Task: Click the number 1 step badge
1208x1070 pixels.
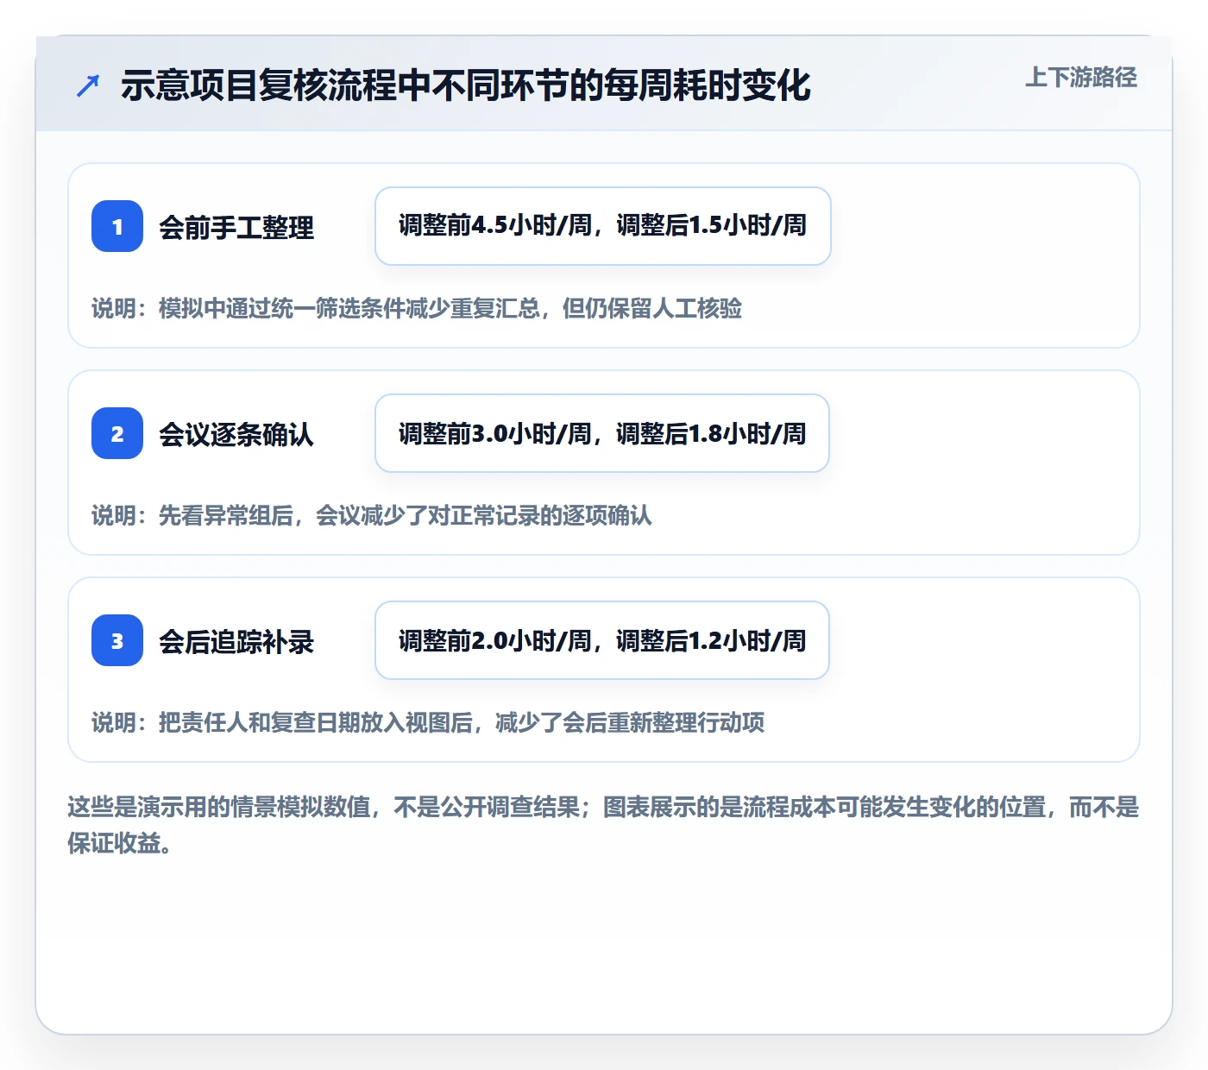Action: pyautogui.click(x=117, y=226)
